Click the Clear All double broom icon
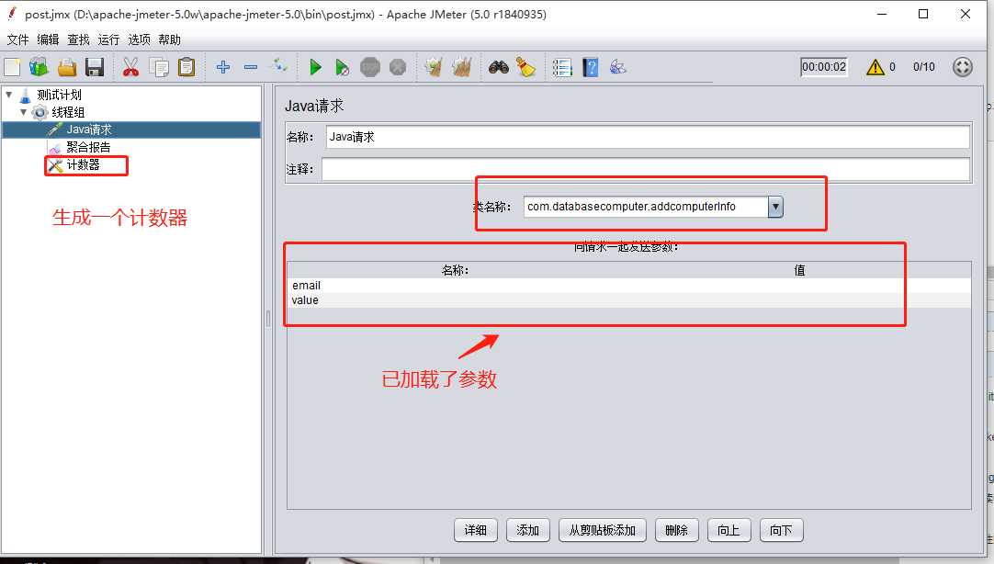994x564 pixels. pyautogui.click(x=461, y=67)
